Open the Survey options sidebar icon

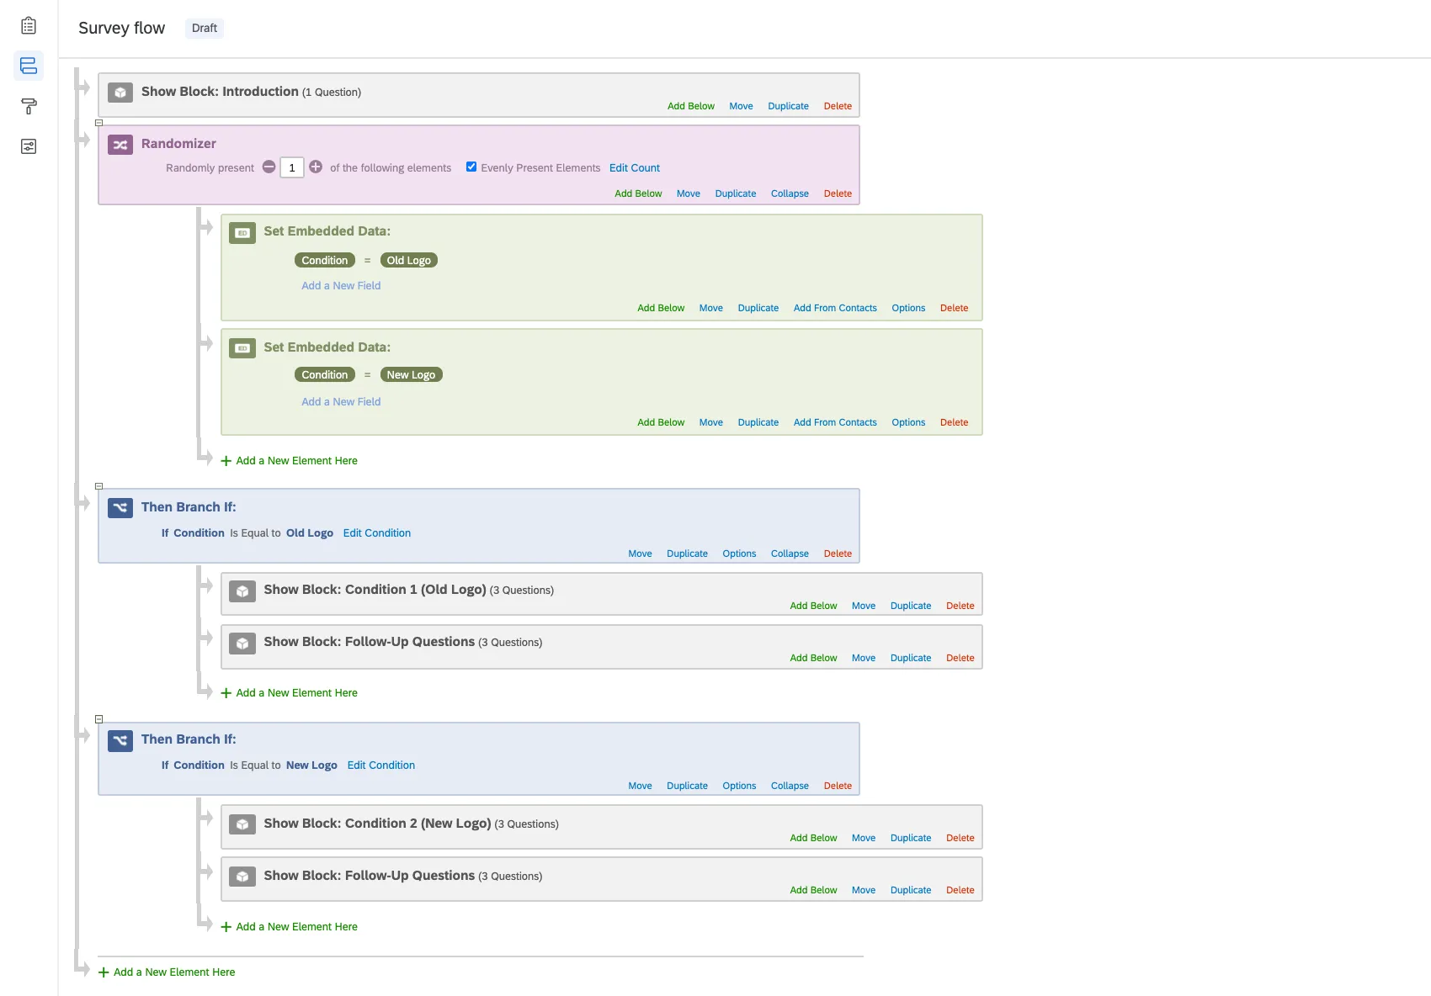pos(29,146)
